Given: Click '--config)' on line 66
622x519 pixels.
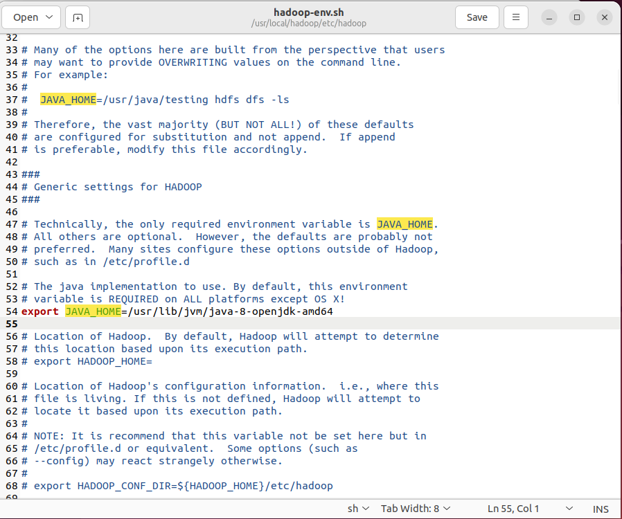Looking at the screenshot, I should pos(62,461).
